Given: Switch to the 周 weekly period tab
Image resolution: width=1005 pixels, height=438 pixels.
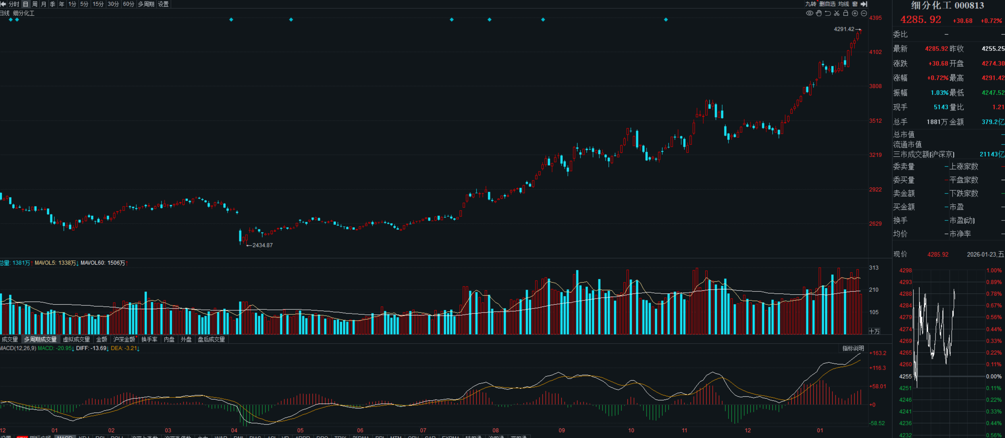Looking at the screenshot, I should click(35, 4).
